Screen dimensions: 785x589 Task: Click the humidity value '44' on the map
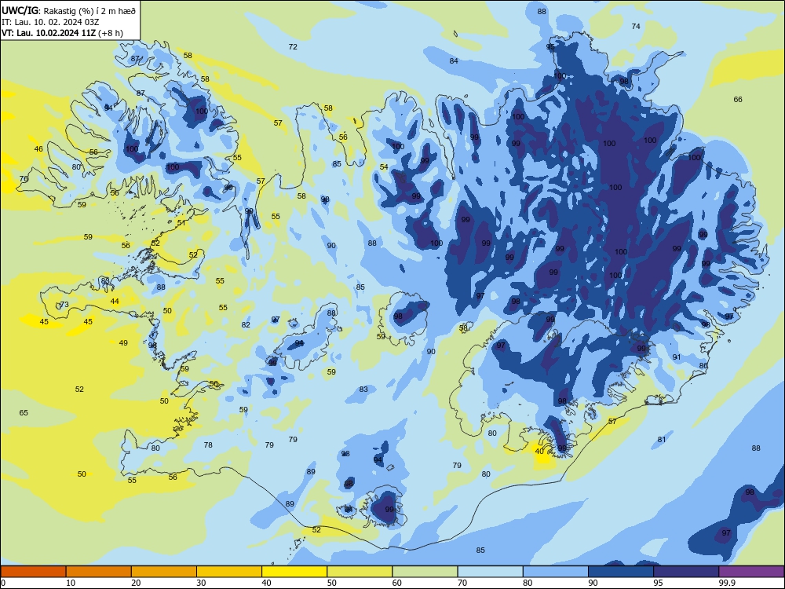coord(115,301)
